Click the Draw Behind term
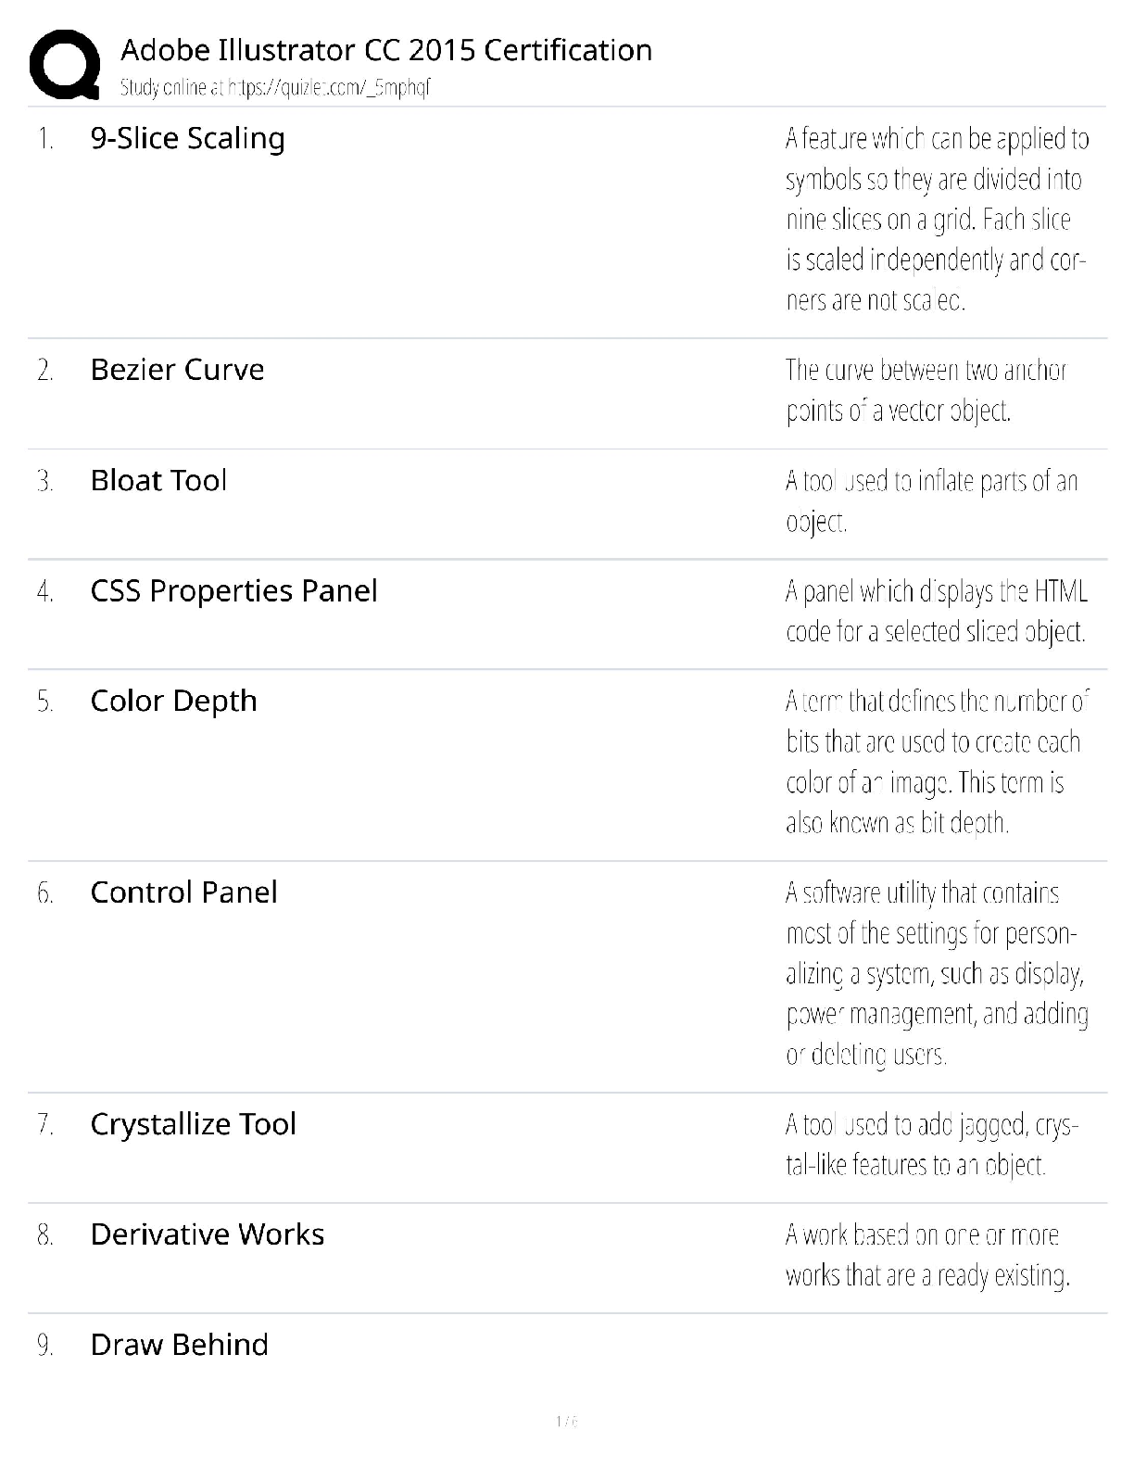 coord(179,1344)
